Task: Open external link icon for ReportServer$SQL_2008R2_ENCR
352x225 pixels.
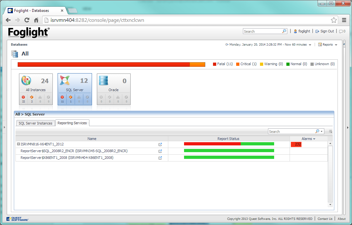Action: pos(160,151)
